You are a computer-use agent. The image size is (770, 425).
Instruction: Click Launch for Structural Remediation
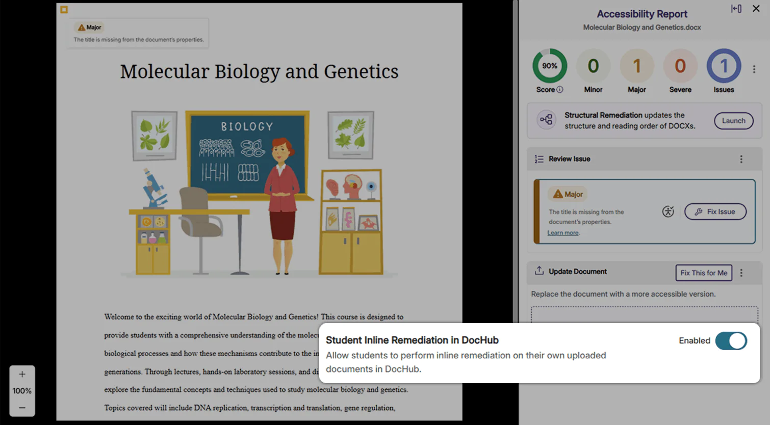tap(733, 121)
